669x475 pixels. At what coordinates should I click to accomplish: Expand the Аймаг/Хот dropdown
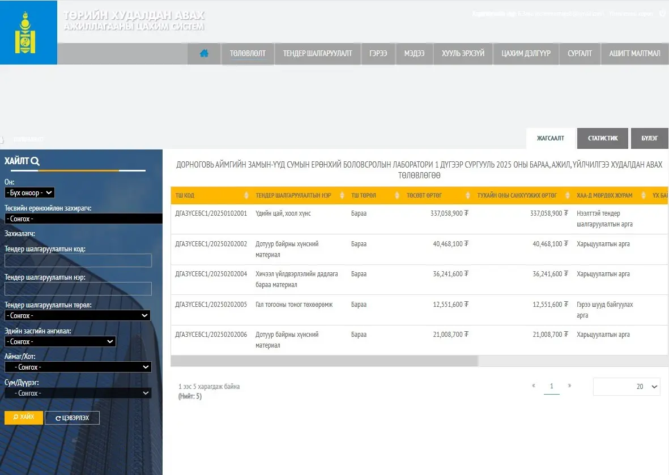78,367
